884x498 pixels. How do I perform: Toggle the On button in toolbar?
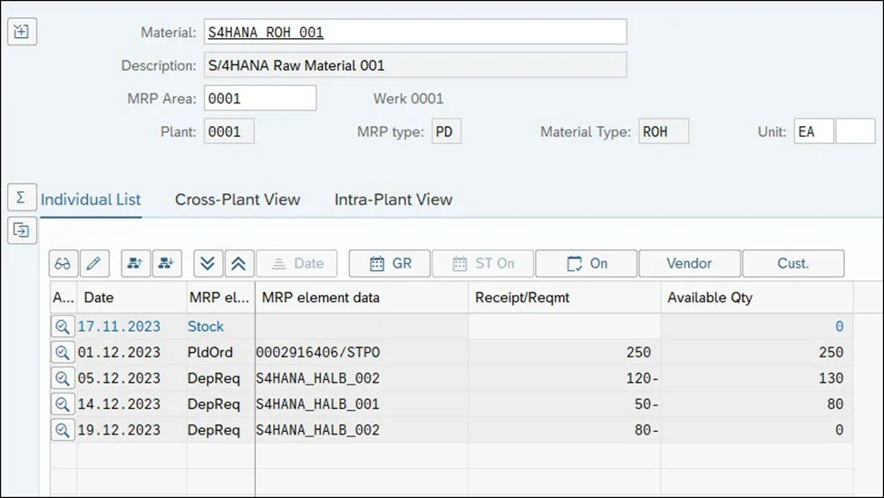[587, 264]
